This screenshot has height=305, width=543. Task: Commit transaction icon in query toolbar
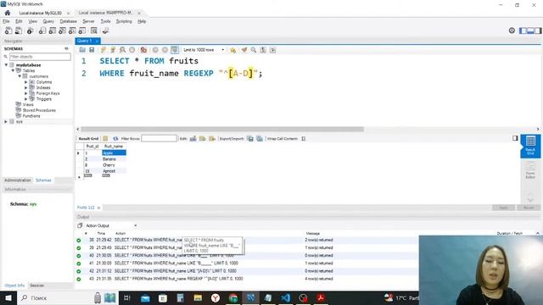(155, 50)
